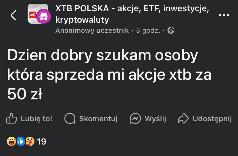
Task: Click the comment speech bubble icon
Action: pos(70,118)
